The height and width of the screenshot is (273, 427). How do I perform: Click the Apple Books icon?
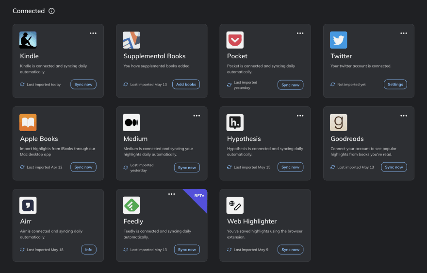pyautogui.click(x=28, y=122)
